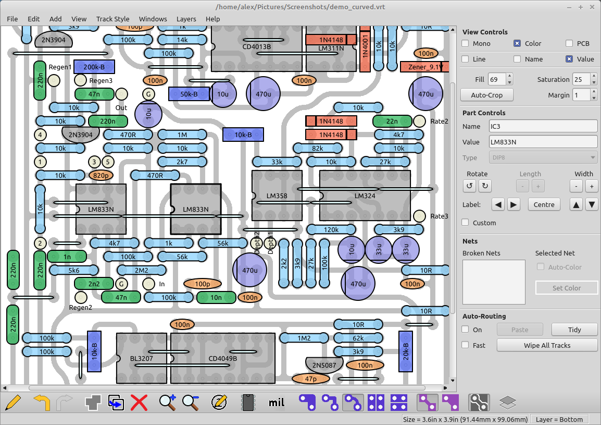The image size is (601, 425).
Task: Click the IC component toolbar icon
Action: pyautogui.click(x=248, y=402)
